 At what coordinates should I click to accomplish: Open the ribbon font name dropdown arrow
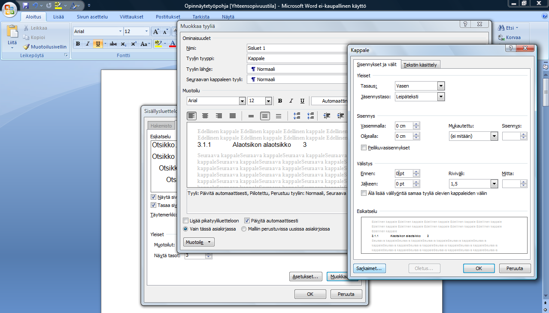[120, 31]
